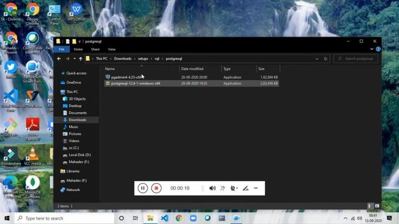Screen dimensions: 399x224
Task: Sort files by Date modified column
Action: click(x=200, y=69)
